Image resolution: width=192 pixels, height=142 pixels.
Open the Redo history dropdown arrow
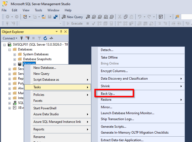tap(154, 17)
